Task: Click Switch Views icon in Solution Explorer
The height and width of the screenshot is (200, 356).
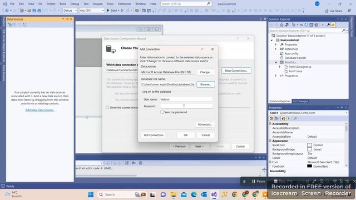Action: (286, 25)
